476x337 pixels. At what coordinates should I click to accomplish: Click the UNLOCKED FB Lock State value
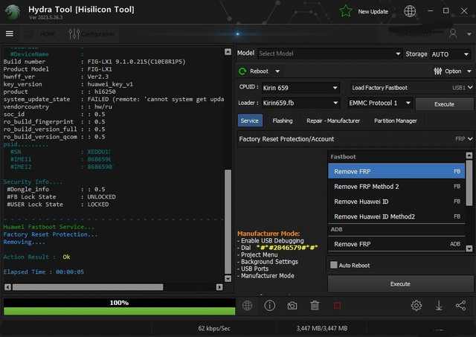point(101,196)
